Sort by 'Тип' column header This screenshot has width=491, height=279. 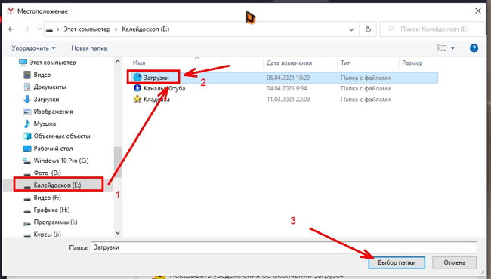(x=346, y=63)
